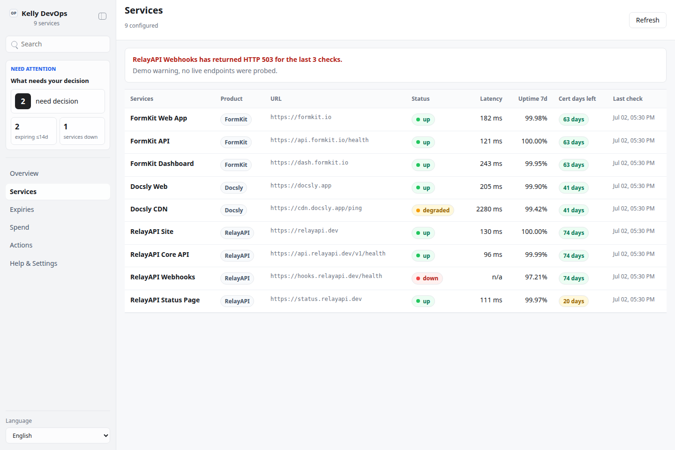Open the Language dropdown
Screen dimensions: 675x450
click(x=58, y=435)
